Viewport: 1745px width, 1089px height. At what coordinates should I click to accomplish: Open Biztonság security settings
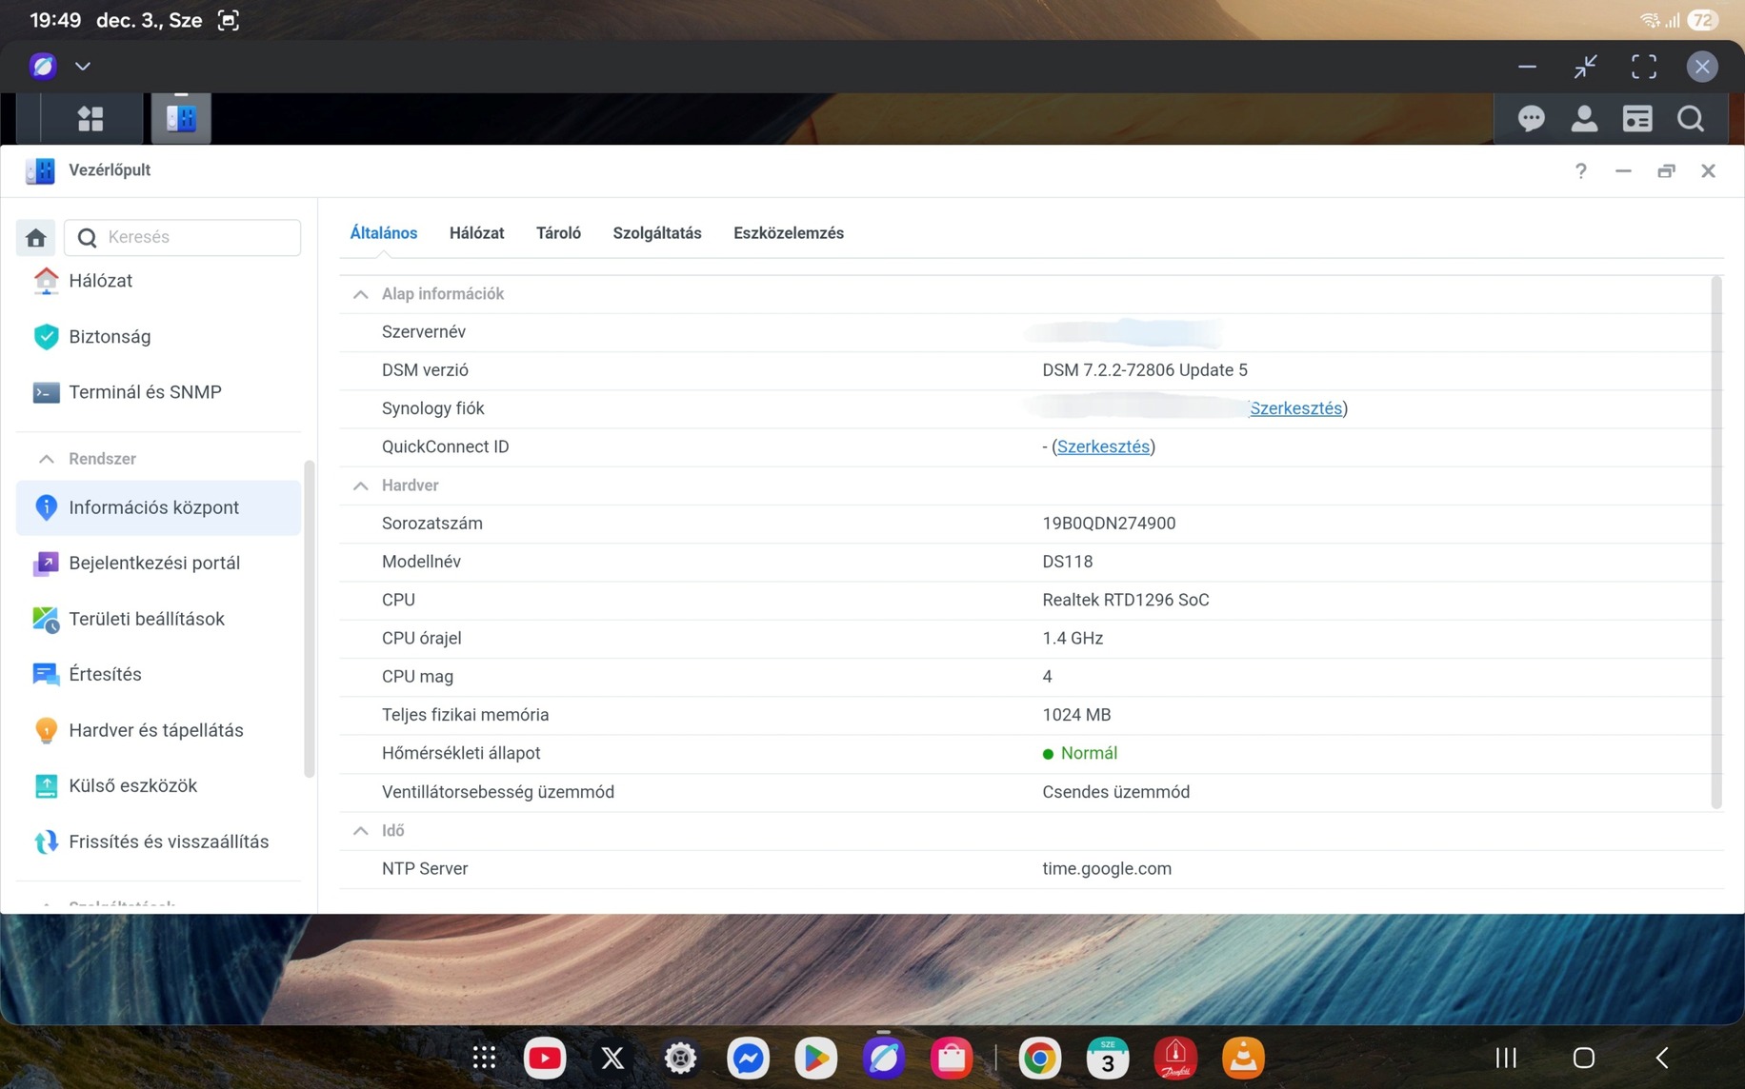coord(158,336)
